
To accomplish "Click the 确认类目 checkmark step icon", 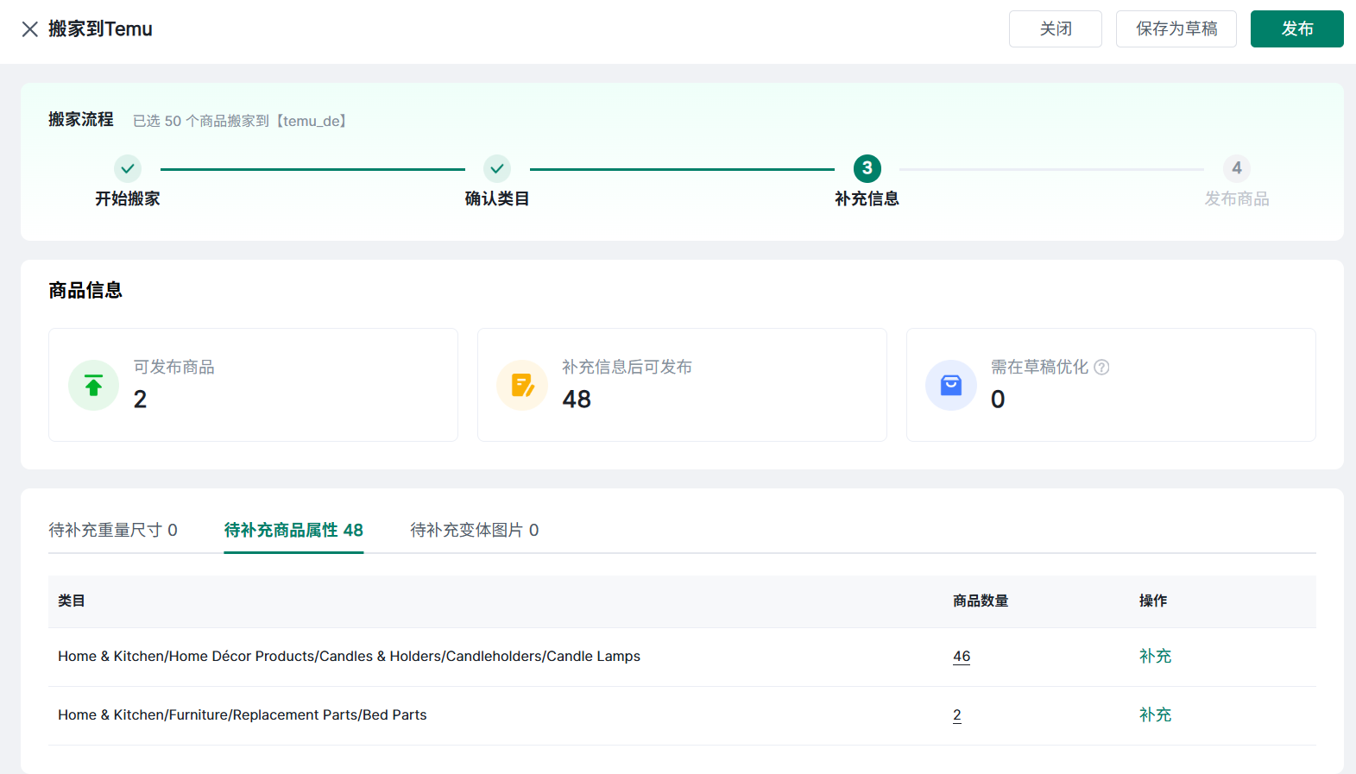I will coord(497,168).
